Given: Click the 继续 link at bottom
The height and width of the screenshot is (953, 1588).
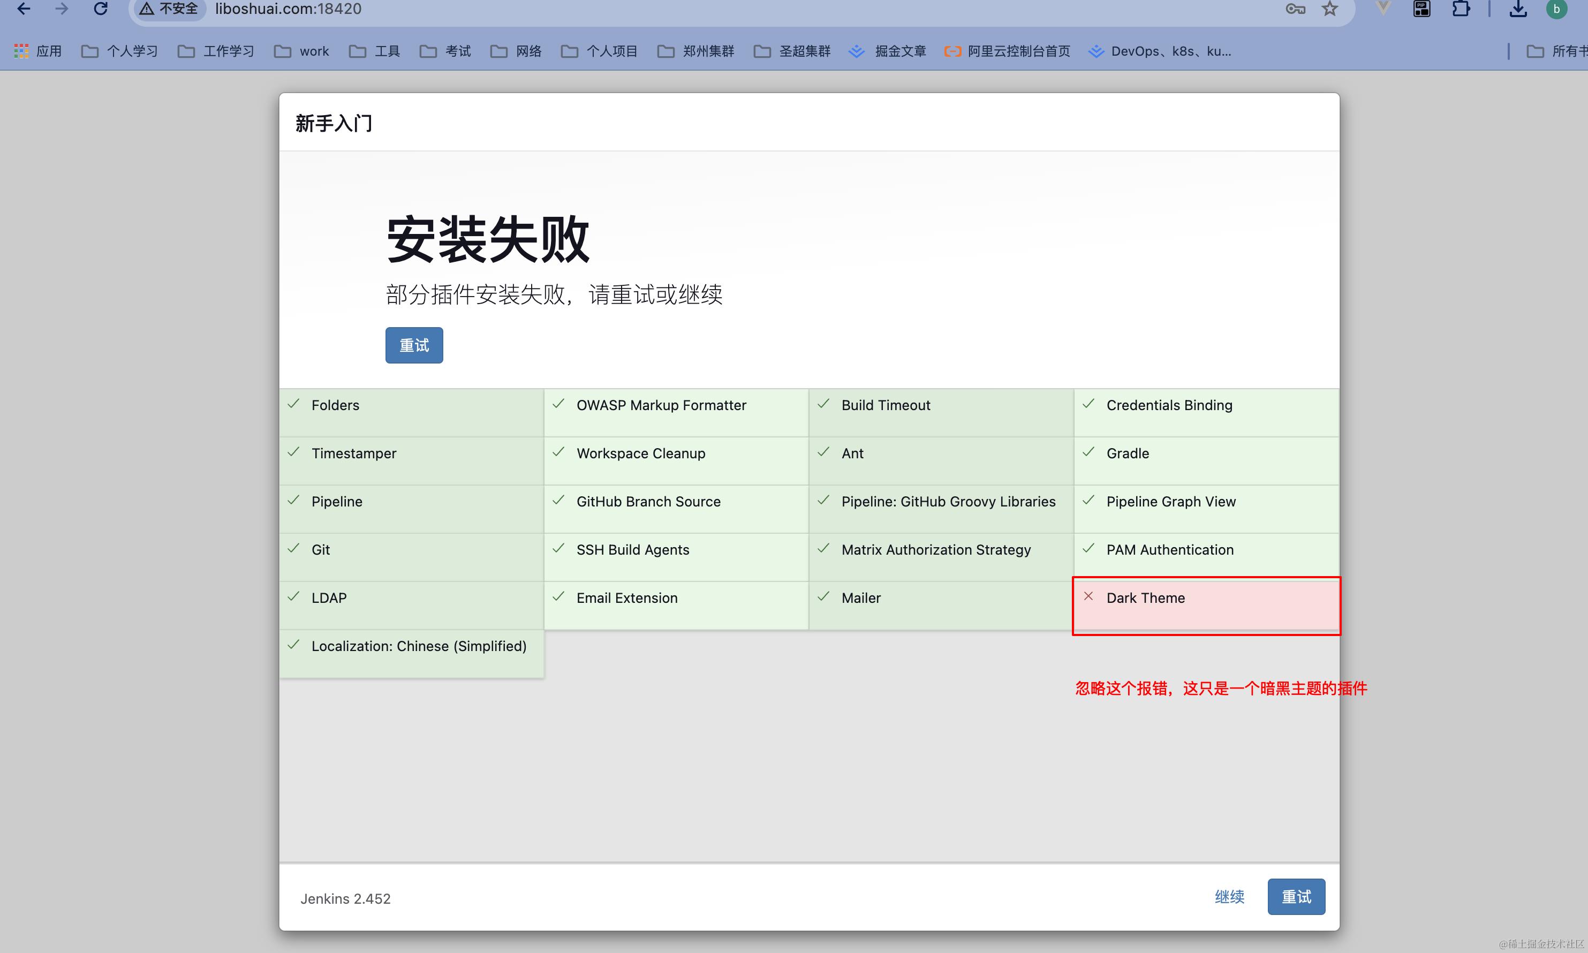Looking at the screenshot, I should click(1229, 896).
